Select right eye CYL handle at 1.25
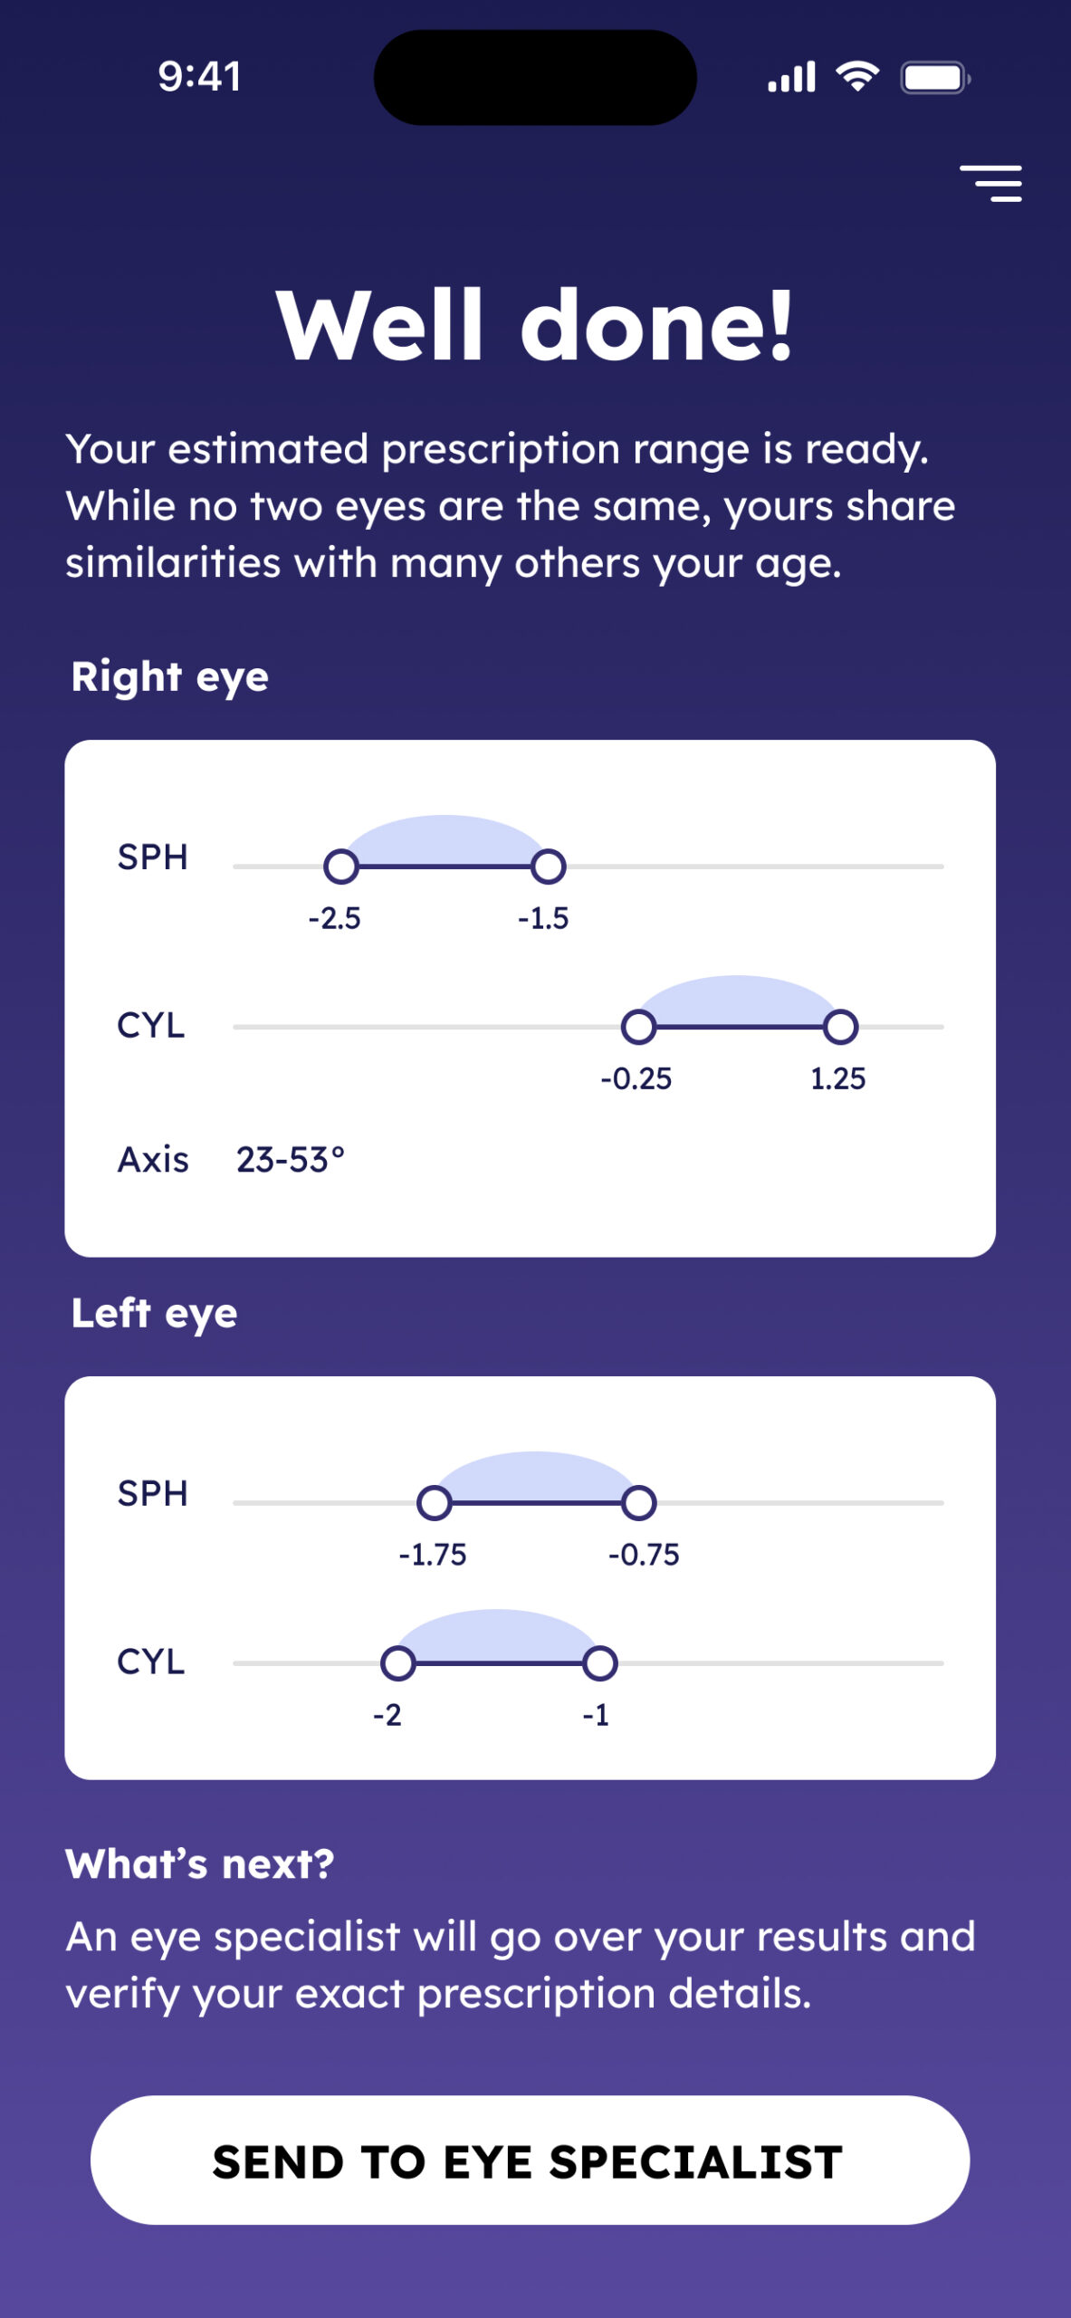 pyautogui.click(x=841, y=1027)
